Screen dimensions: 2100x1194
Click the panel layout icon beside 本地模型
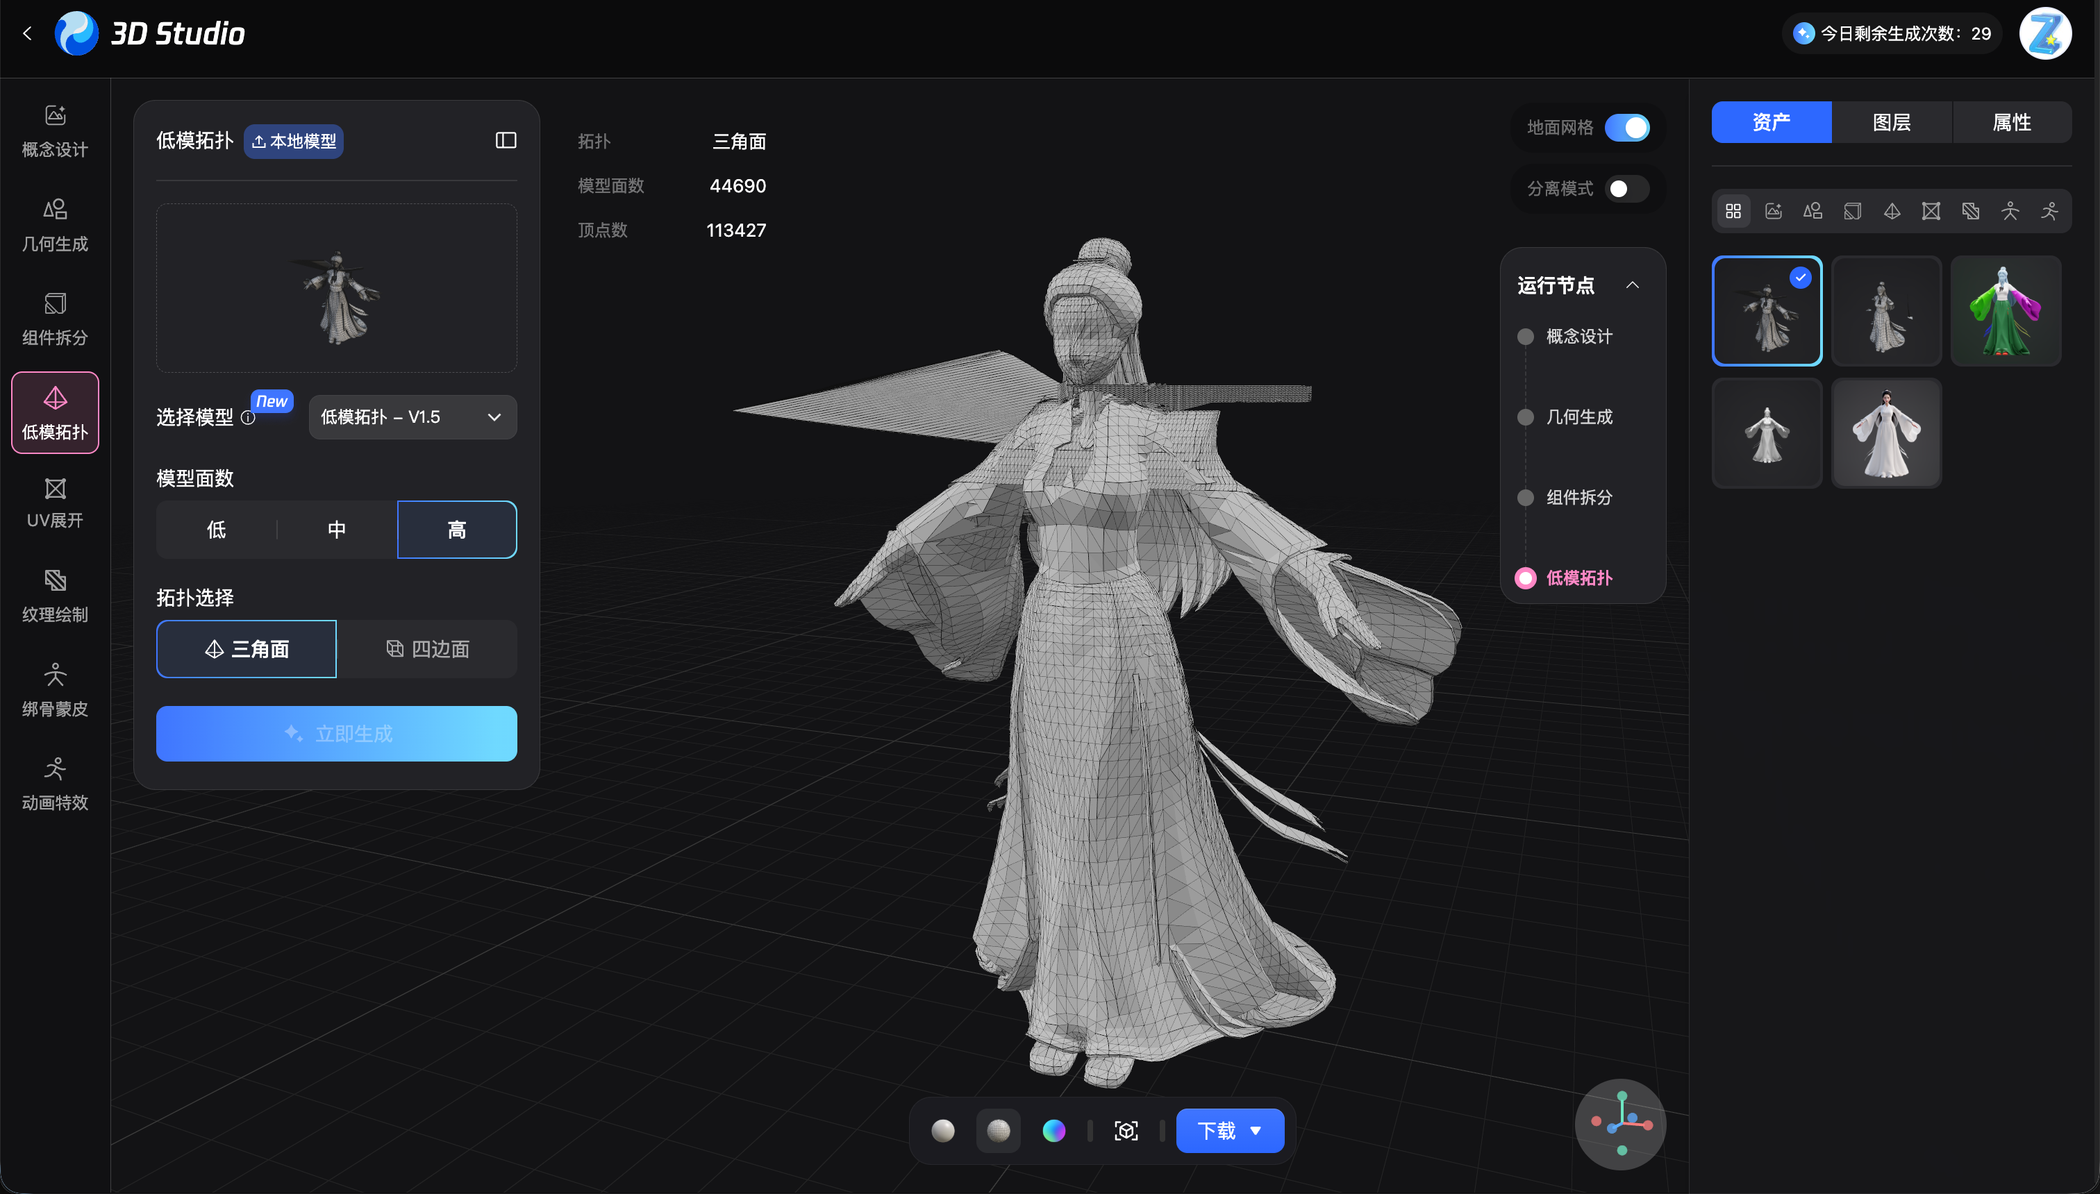pyautogui.click(x=506, y=140)
